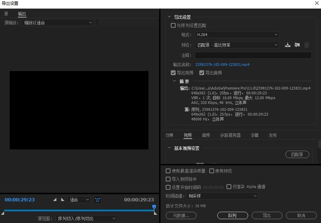Click the save preset icon
Viewport: 321px width, 223px height.
288,45
